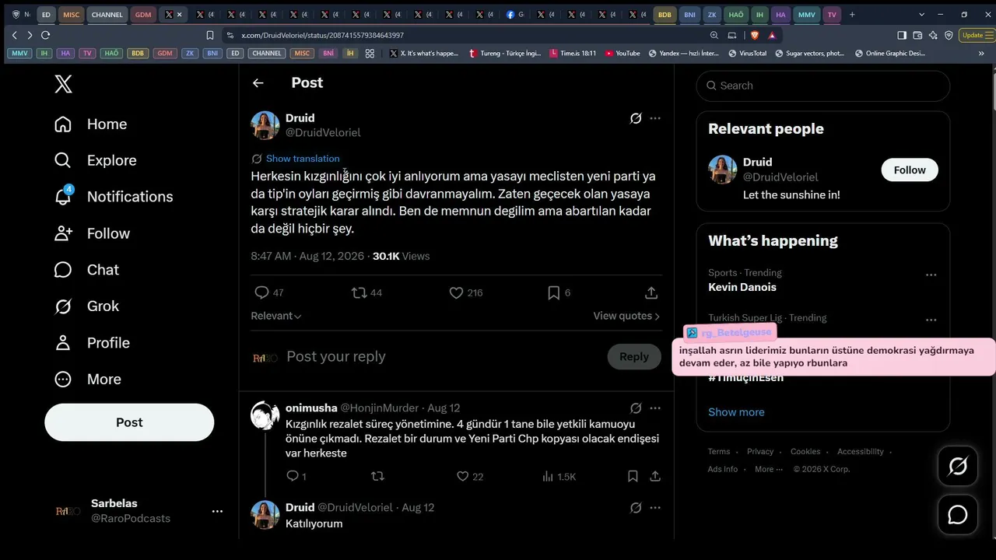The height and width of the screenshot is (560, 996).
Task: Expand the GDM tab group in the tab strip
Action: [x=143, y=14]
